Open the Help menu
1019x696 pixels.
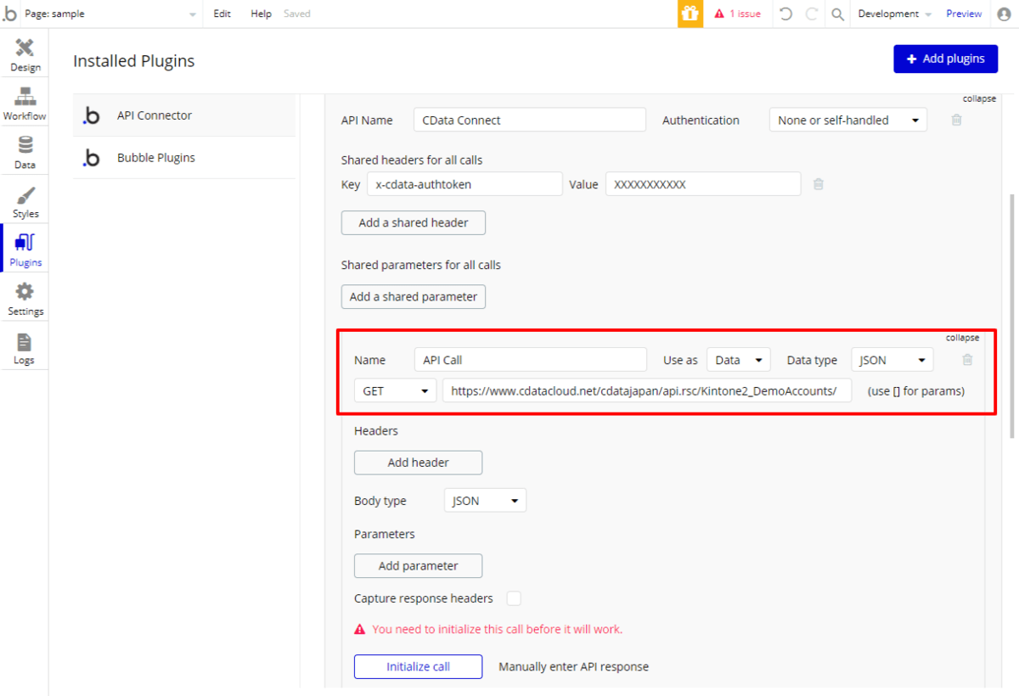261,14
